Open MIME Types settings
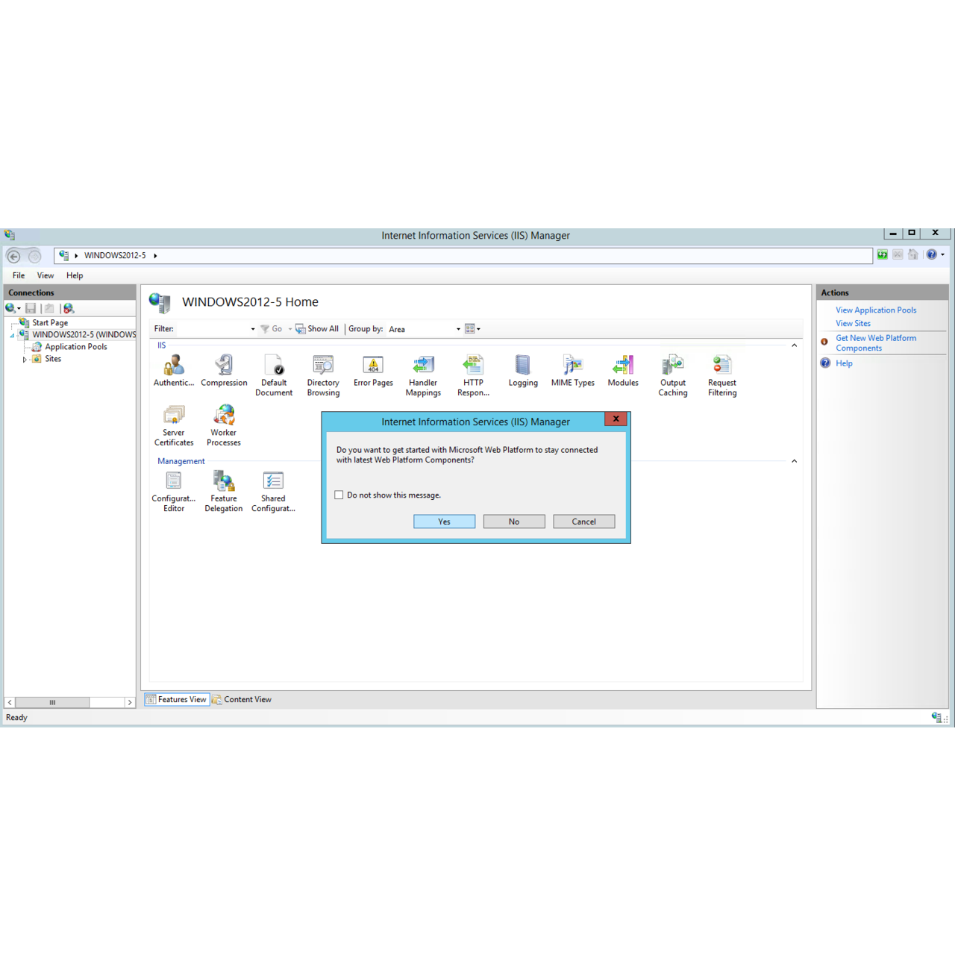The height and width of the screenshot is (955, 955). coord(572,369)
